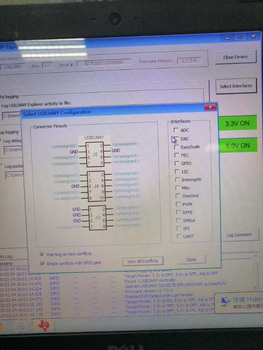Select log line 'Opened USB2ANY S/N ... successfully!'
The image size is (263, 350).
176,285
